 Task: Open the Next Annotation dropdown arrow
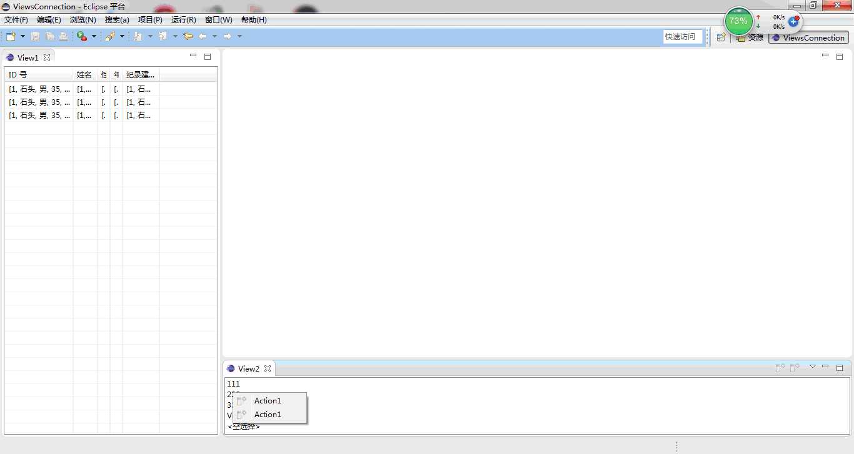[150, 37]
